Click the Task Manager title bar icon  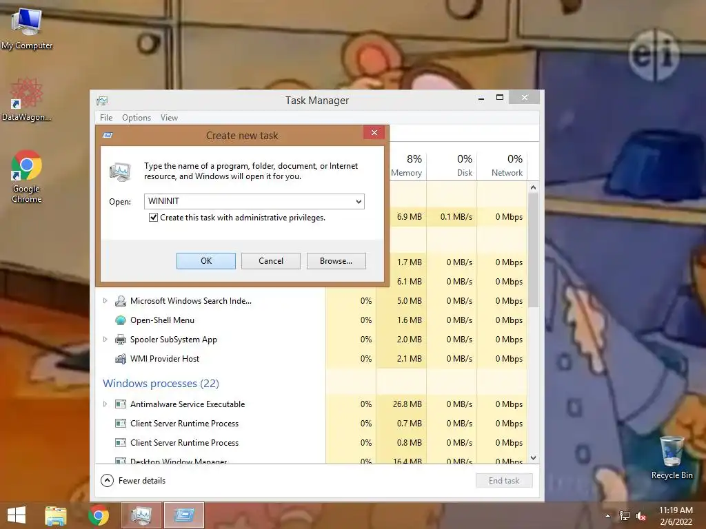102,101
